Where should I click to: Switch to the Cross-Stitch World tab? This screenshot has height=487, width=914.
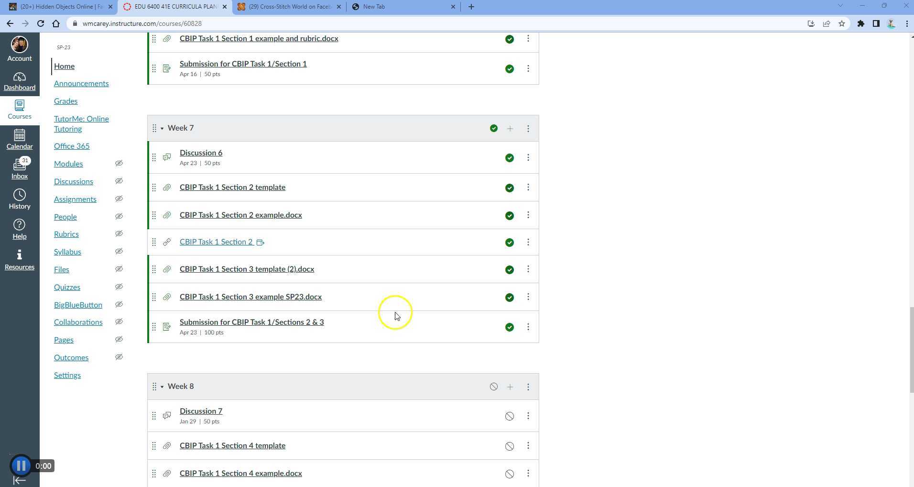coord(290,7)
